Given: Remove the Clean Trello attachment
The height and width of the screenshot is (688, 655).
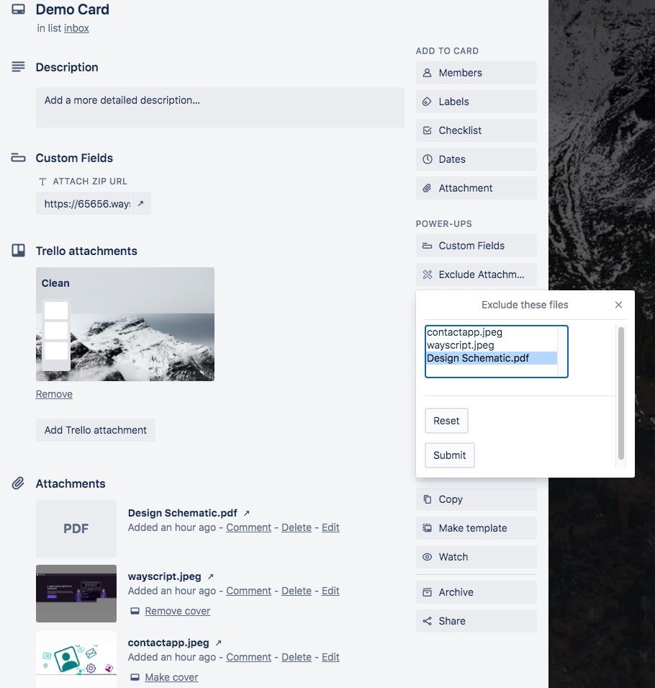Looking at the screenshot, I should 54,393.
